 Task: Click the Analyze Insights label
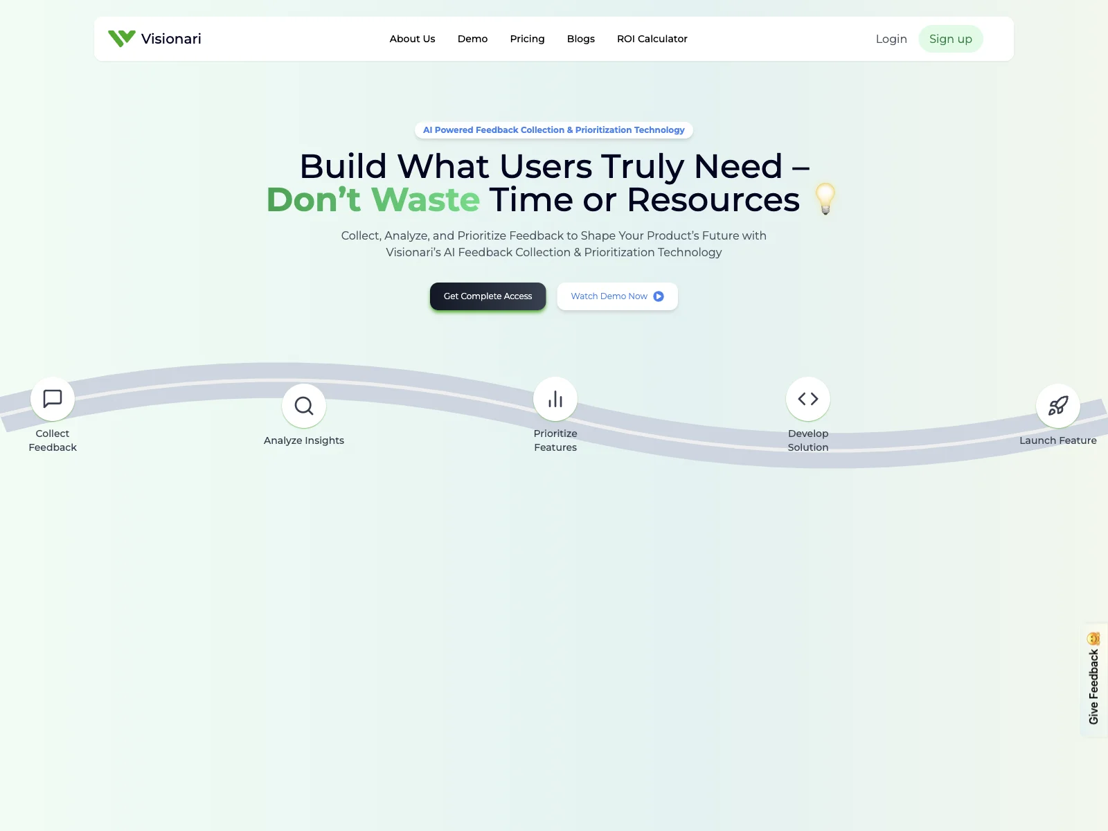pos(304,440)
